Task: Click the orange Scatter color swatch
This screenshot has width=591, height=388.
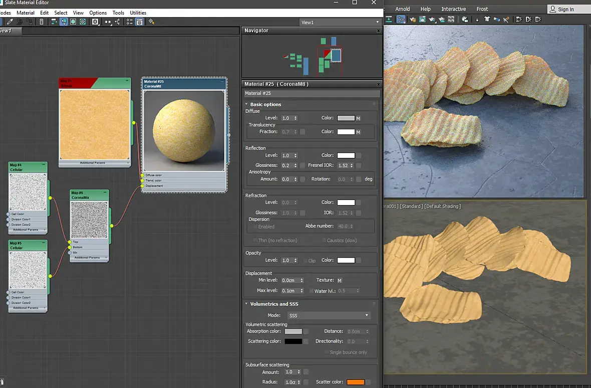Action: 356,382
